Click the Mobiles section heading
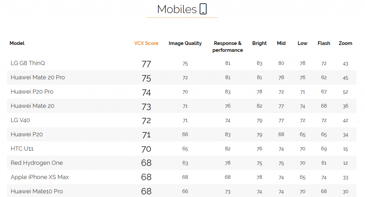 click(x=177, y=9)
